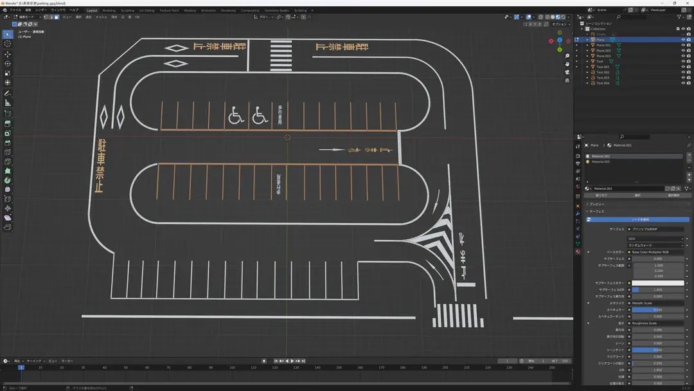The image size is (694, 391).
Task: Select the Bevel tool
Action: tap(8, 143)
